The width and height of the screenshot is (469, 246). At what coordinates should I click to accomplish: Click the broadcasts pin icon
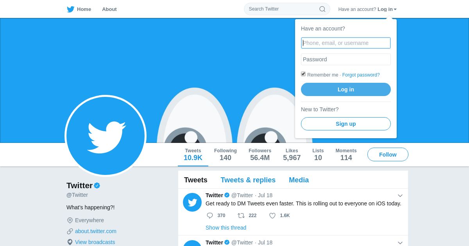tap(70, 242)
